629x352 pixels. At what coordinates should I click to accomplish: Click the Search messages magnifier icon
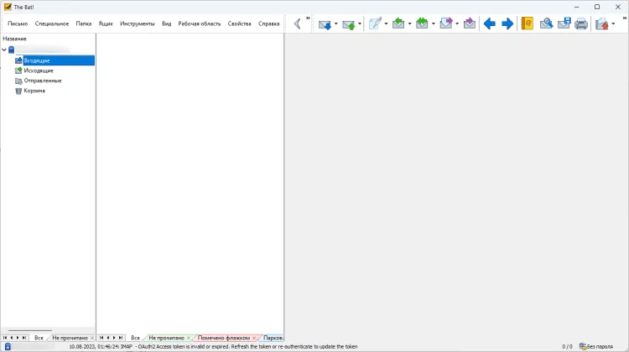(546, 23)
